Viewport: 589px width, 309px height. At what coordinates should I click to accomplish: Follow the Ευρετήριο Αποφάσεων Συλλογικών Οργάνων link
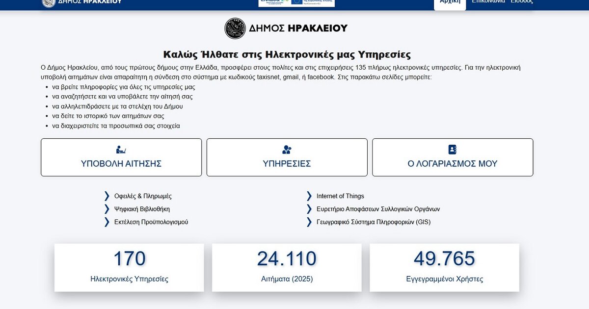point(378,209)
